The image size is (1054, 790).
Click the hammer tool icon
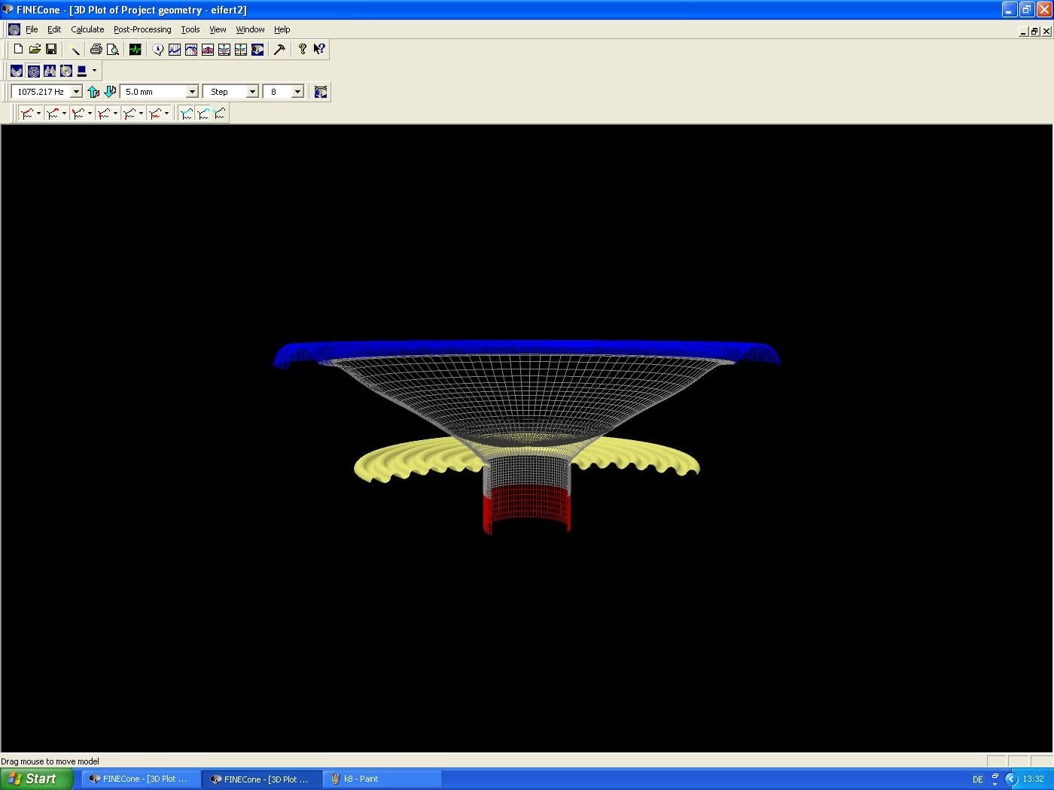point(279,49)
